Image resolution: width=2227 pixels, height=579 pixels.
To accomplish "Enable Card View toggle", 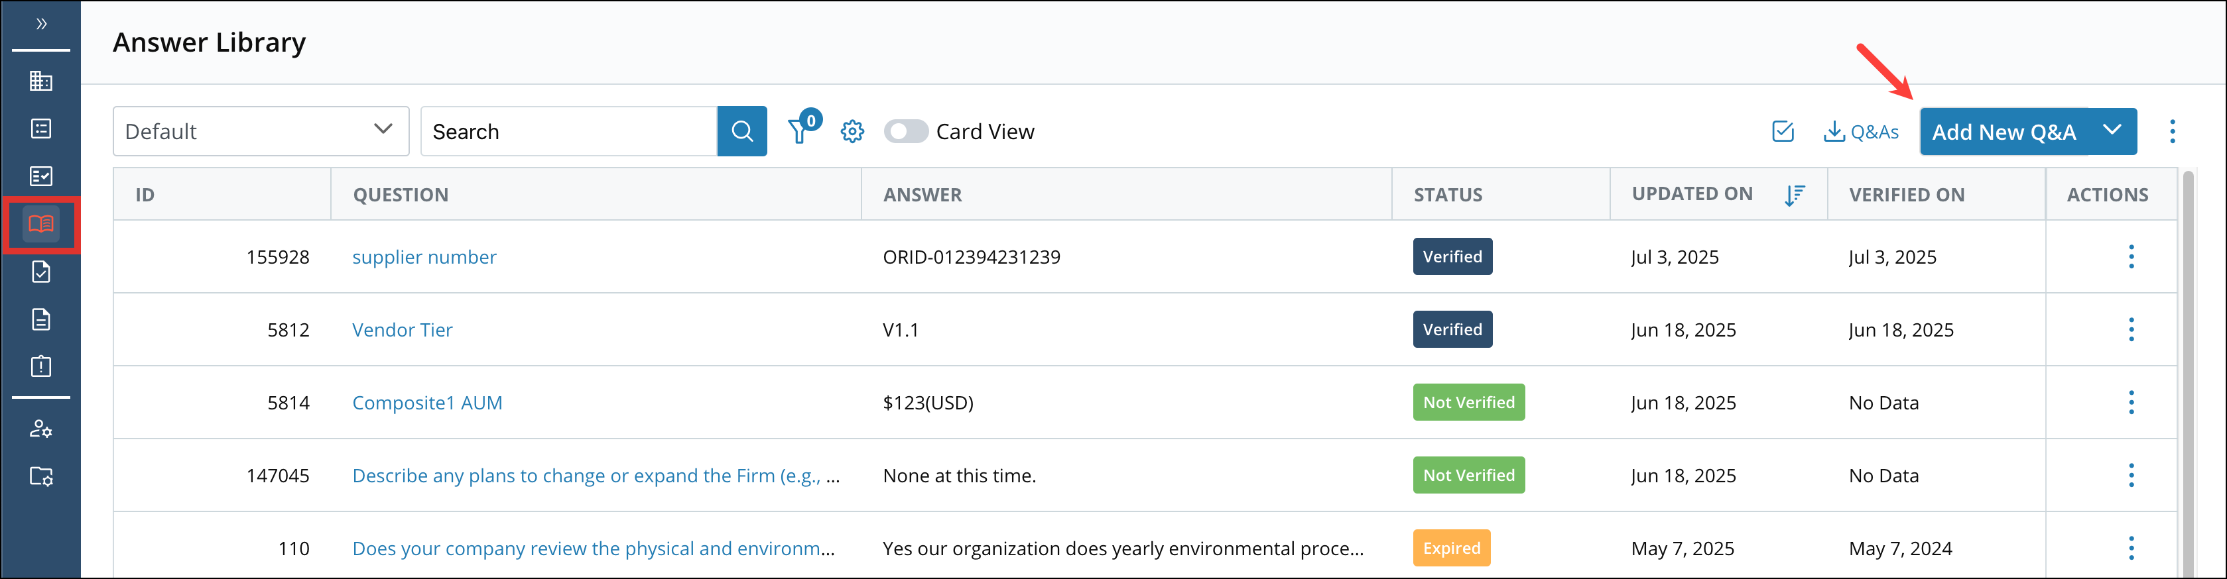I will point(906,131).
